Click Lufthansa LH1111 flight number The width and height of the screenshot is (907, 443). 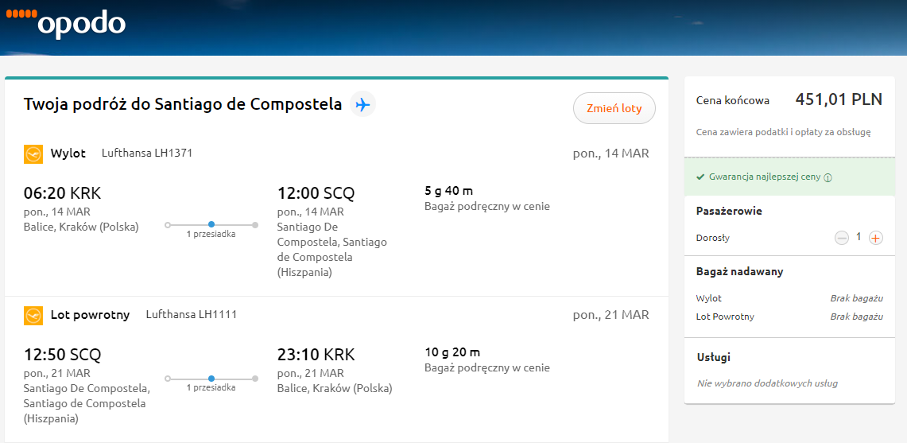tap(192, 315)
